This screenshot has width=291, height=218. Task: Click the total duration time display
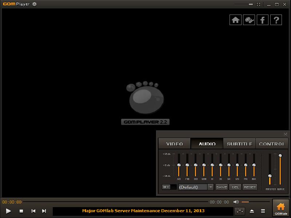pos(219,202)
